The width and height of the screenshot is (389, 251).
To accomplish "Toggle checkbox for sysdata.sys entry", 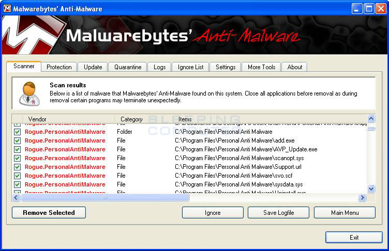I will (x=17, y=184).
